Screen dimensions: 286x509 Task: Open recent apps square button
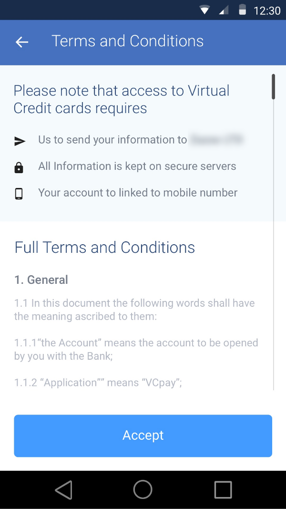point(223,489)
